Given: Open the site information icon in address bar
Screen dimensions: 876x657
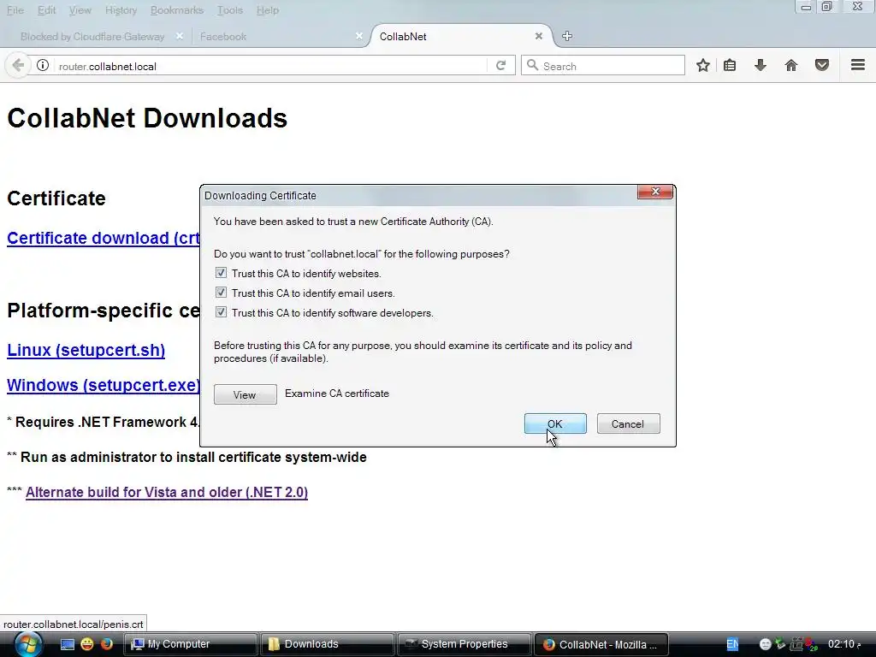Looking at the screenshot, I should point(43,65).
